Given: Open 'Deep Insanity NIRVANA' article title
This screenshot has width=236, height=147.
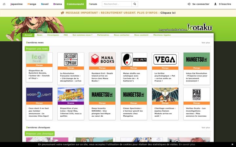Looking at the screenshot, I should click(x=101, y=112).
